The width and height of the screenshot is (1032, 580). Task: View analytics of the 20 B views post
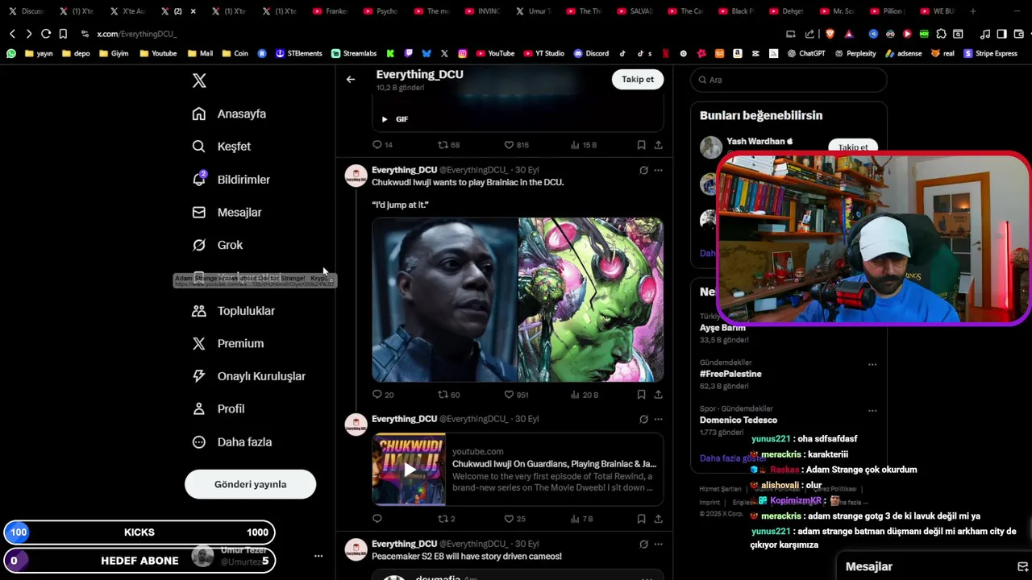coord(584,395)
